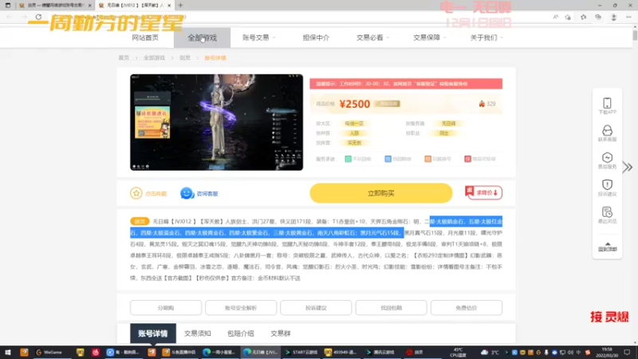Open taskbar notification center icon
The height and width of the screenshot is (359, 638).
[x=627, y=352]
